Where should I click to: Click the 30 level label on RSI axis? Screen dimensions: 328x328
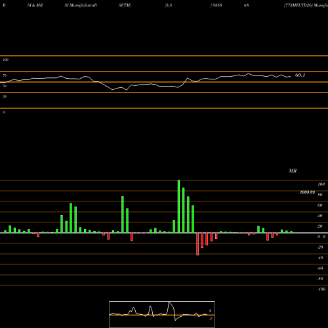tap(5, 96)
